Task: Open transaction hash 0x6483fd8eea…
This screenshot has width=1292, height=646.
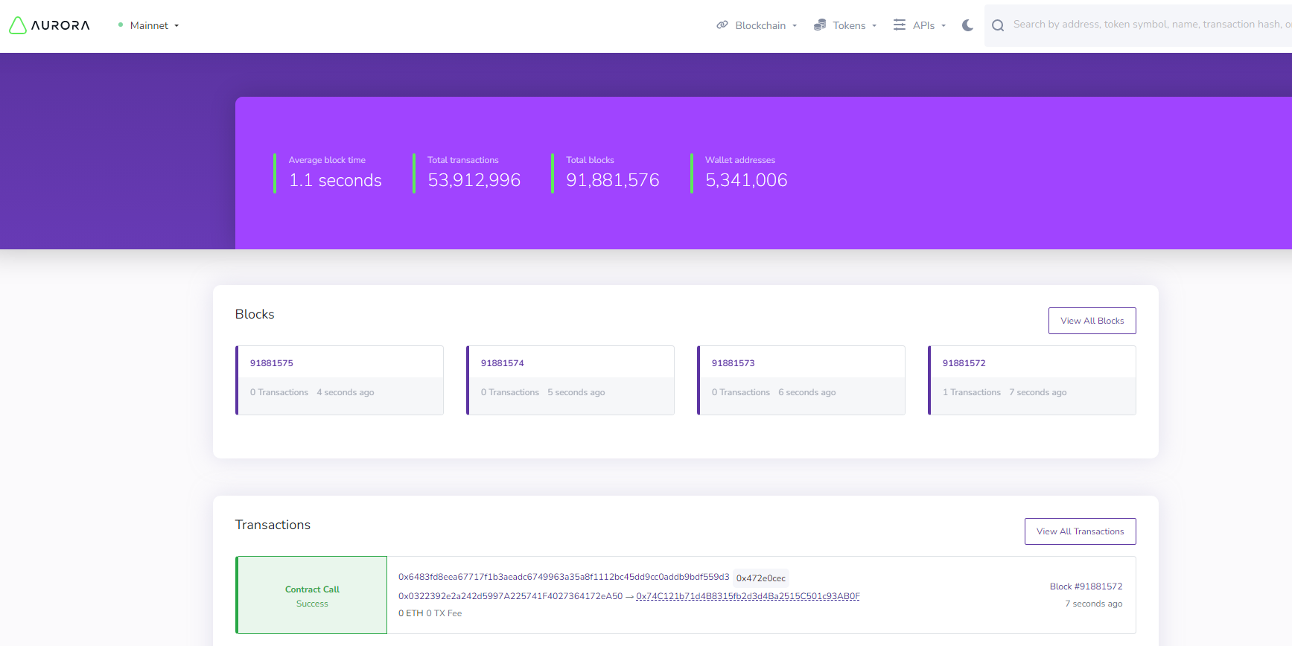Action: [x=563, y=577]
